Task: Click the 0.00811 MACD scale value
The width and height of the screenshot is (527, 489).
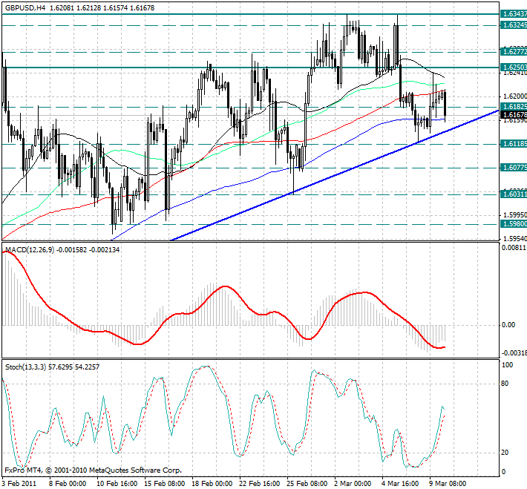Action: 514,248
